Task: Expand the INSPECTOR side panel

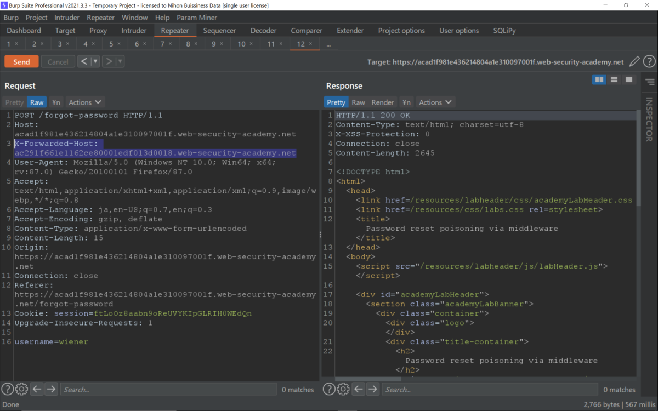Action: coord(650,119)
